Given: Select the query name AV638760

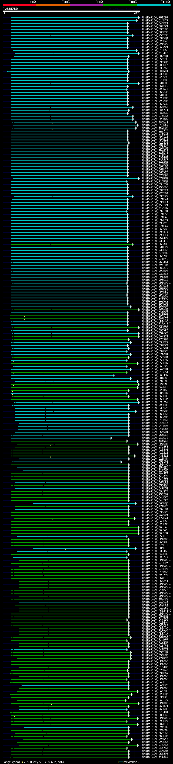Looking at the screenshot, I should coord(10,9).
